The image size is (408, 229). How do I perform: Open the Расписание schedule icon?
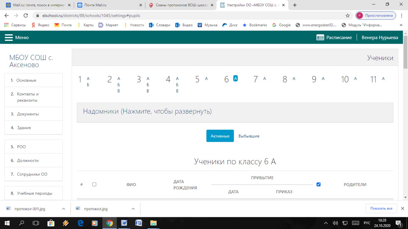pos(320,38)
